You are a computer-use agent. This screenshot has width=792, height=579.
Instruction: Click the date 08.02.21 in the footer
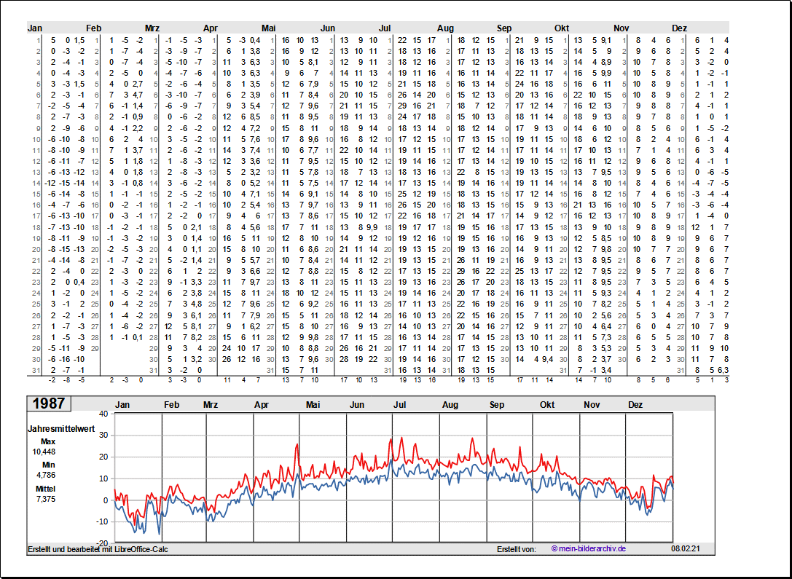click(686, 548)
